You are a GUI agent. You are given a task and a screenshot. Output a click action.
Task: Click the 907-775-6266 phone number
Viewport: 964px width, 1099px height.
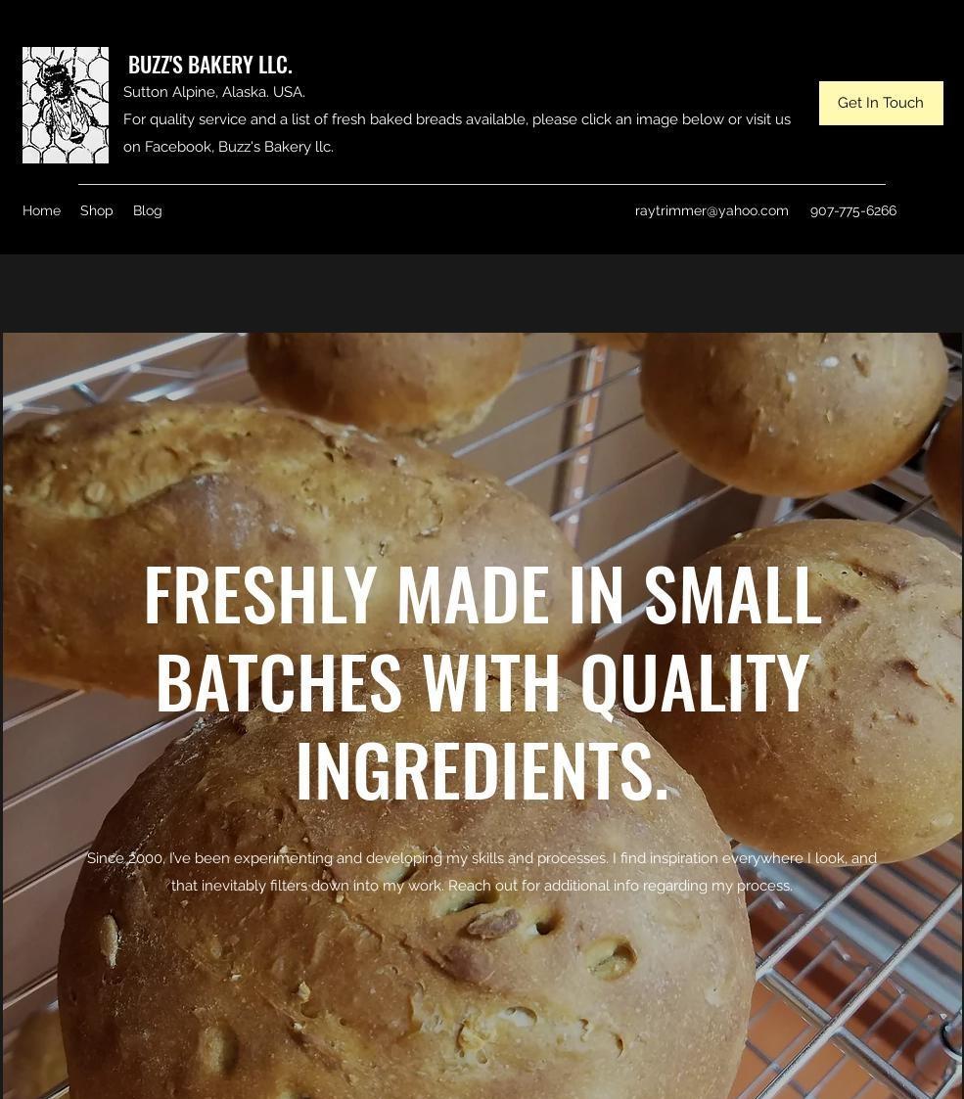(x=853, y=211)
